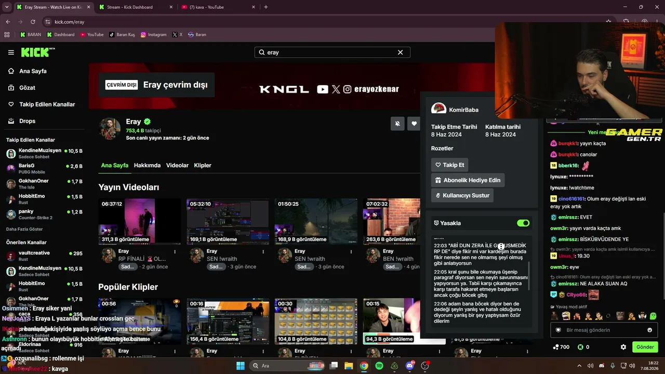
Task: Open vaultcreative recommended channel
Action: point(44,256)
